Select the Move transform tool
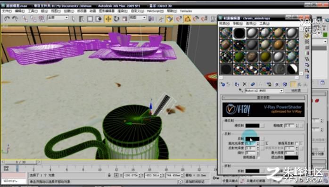 click(x=108, y=19)
